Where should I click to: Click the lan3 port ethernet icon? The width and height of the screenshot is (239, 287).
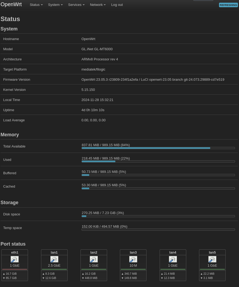coord(133,259)
